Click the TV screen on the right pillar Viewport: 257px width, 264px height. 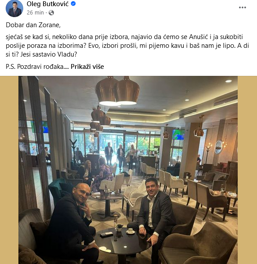pyautogui.click(x=178, y=135)
